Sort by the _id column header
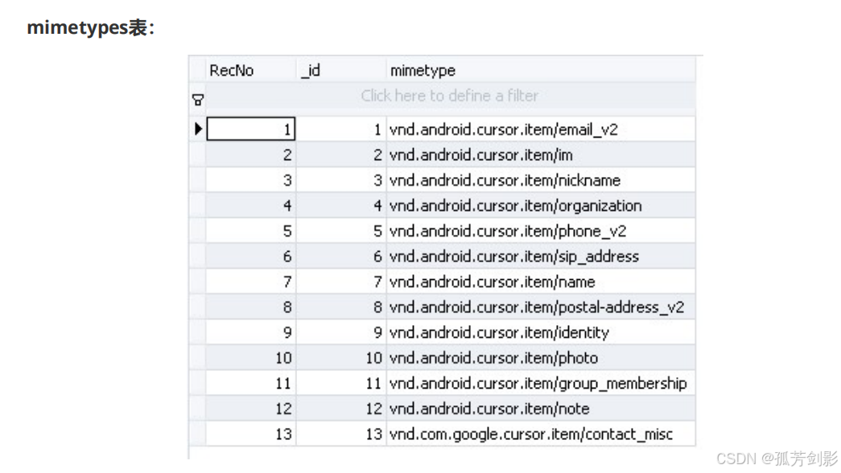Screen dimensions: 841x473 [311, 71]
